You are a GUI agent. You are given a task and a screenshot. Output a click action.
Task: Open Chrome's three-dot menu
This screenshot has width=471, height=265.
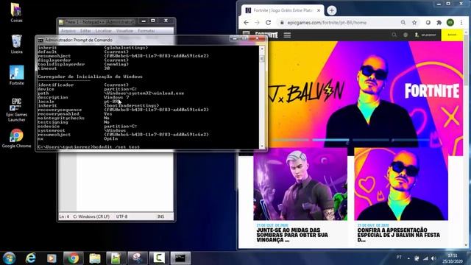point(461,23)
